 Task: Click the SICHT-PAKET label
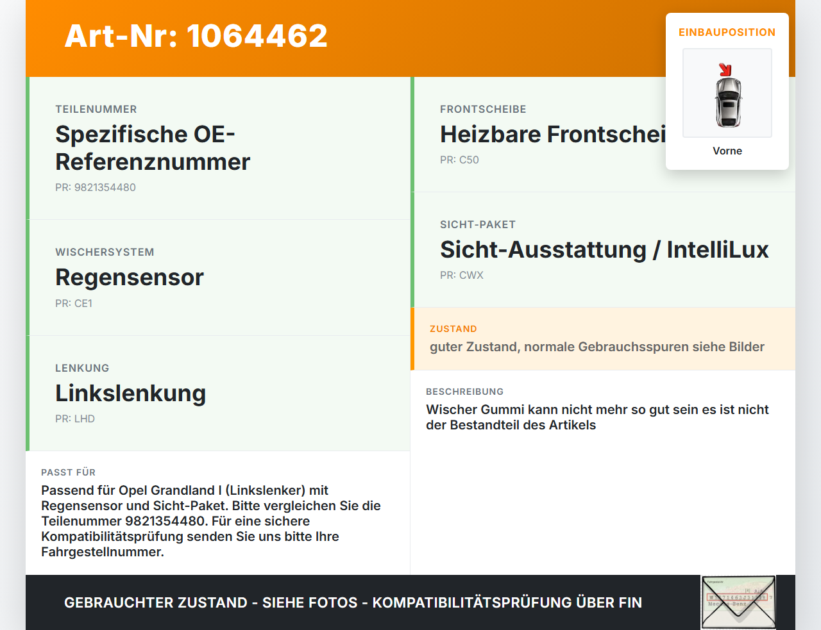pyautogui.click(x=478, y=224)
